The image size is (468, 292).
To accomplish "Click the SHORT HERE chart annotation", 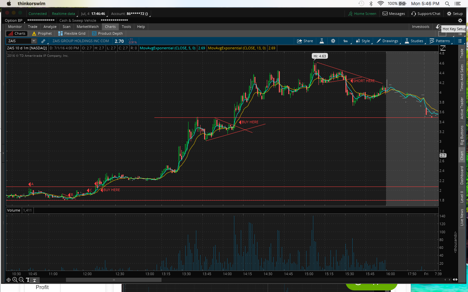I will [364, 81].
